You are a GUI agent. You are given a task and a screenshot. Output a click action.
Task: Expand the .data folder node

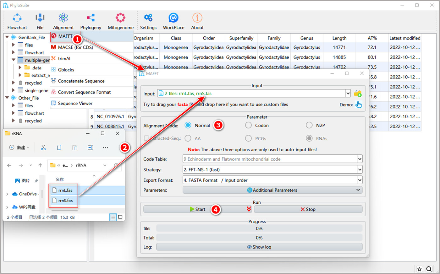click(20, 67)
